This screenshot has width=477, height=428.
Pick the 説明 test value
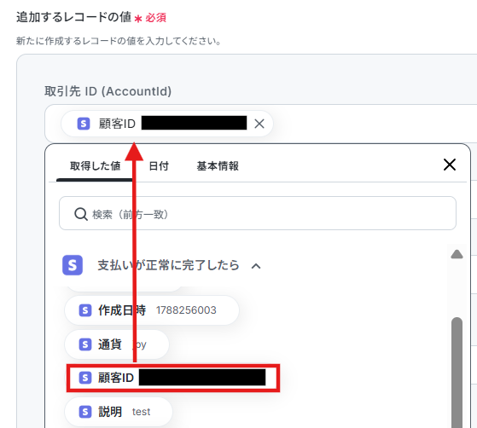[119, 412]
